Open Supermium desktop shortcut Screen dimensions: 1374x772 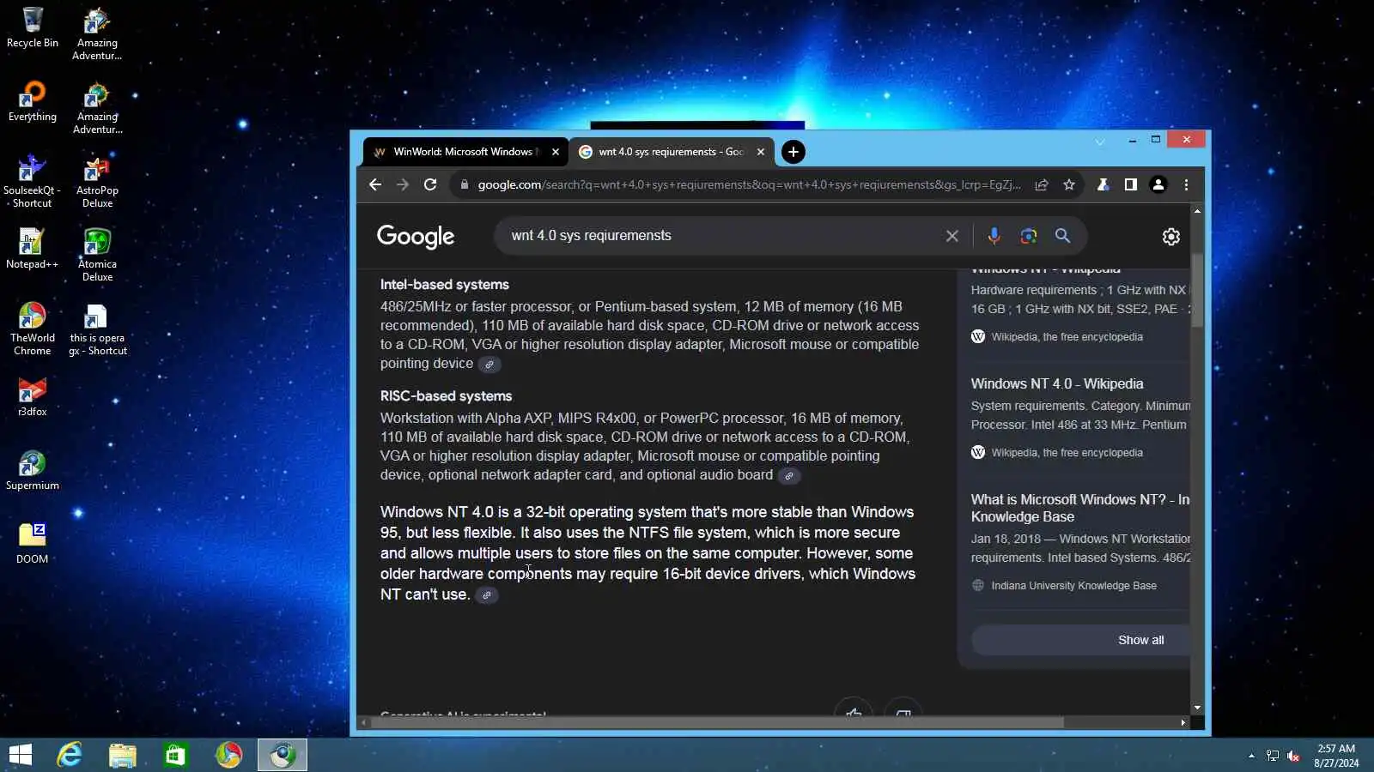click(x=33, y=470)
